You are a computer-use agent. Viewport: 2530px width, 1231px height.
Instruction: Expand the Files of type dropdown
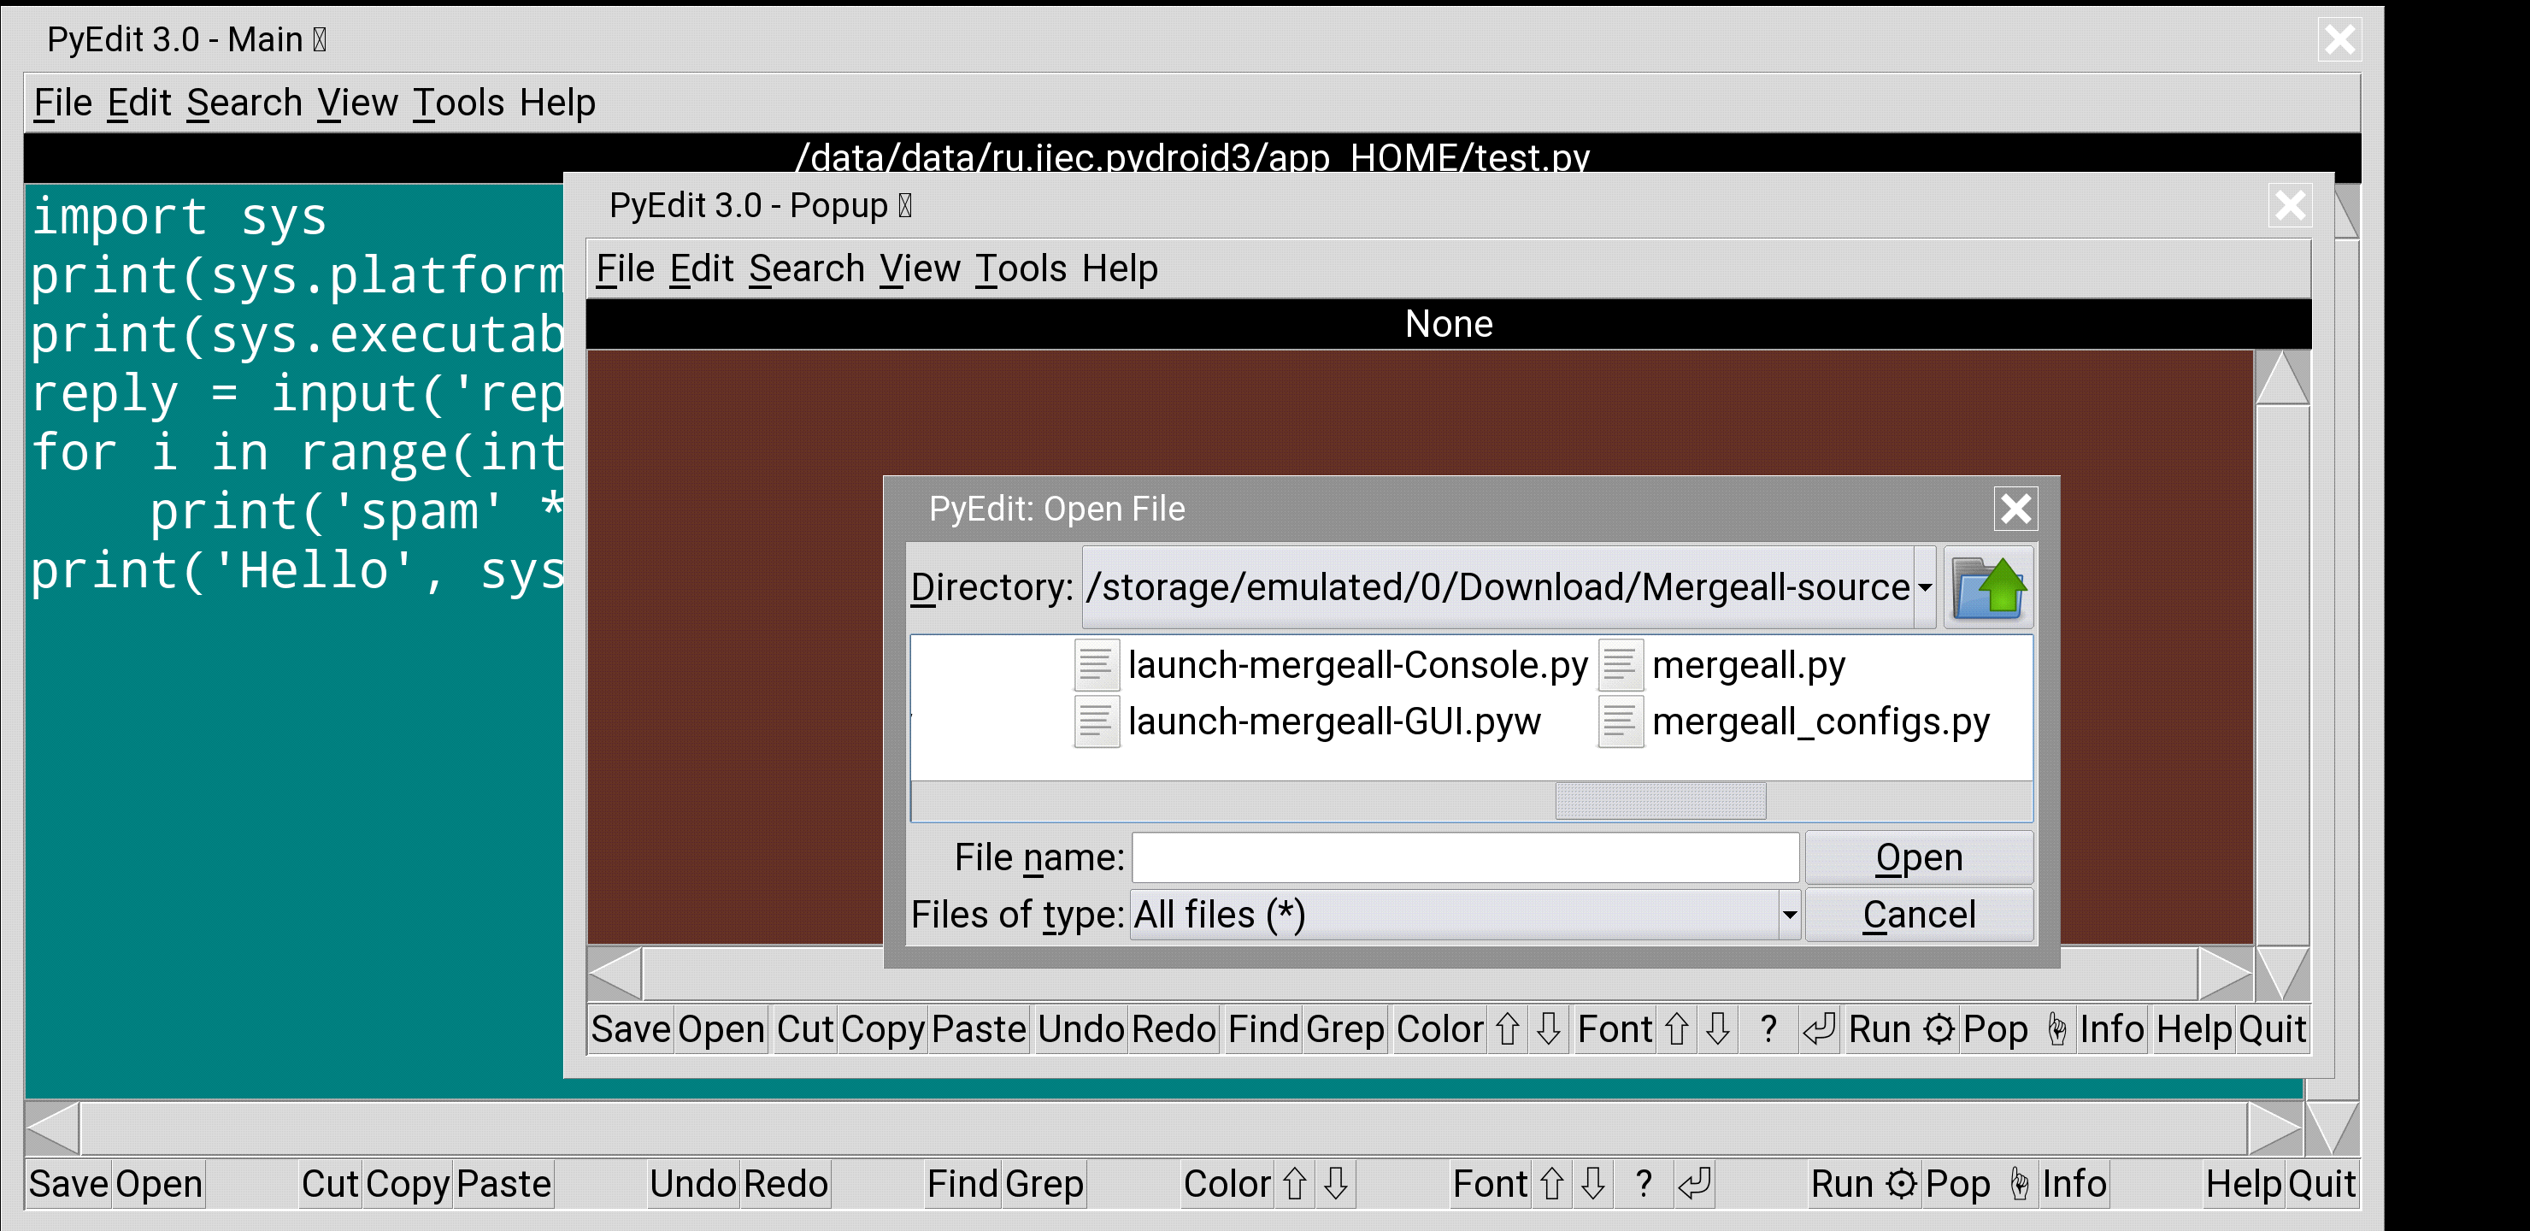pyautogui.click(x=1790, y=915)
